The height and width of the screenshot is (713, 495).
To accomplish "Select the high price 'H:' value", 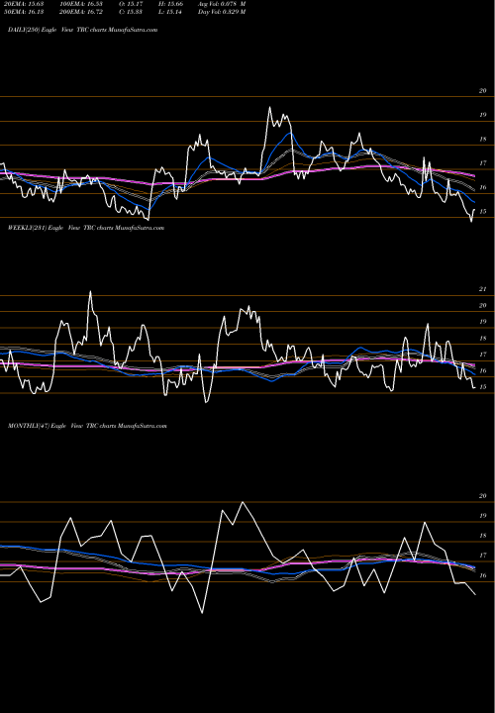I will tap(170, 4).
